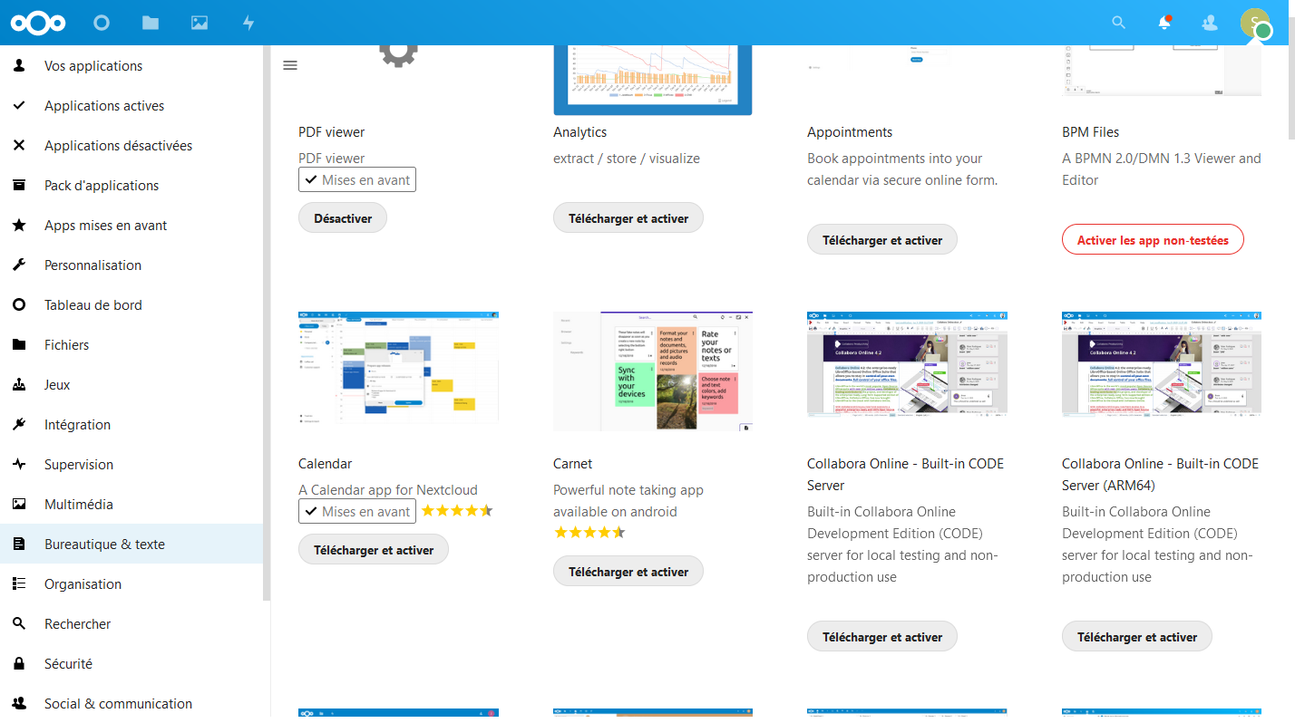Open the Activity lightning bolt icon

[x=248, y=23]
